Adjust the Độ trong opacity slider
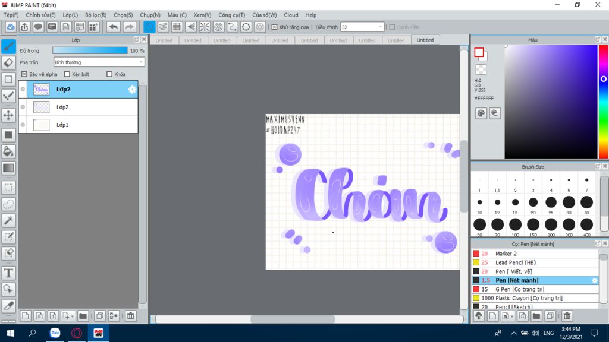The height and width of the screenshot is (342, 609). [x=90, y=50]
